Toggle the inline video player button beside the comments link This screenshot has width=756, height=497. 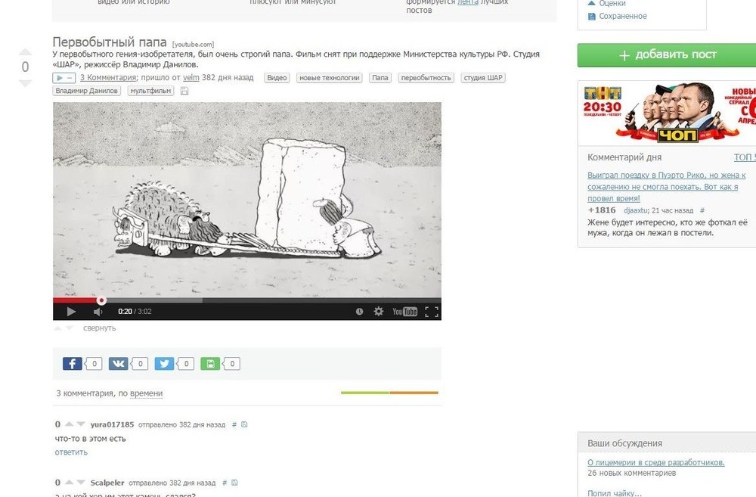coord(64,78)
